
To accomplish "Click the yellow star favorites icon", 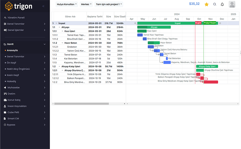I will point(206,4).
